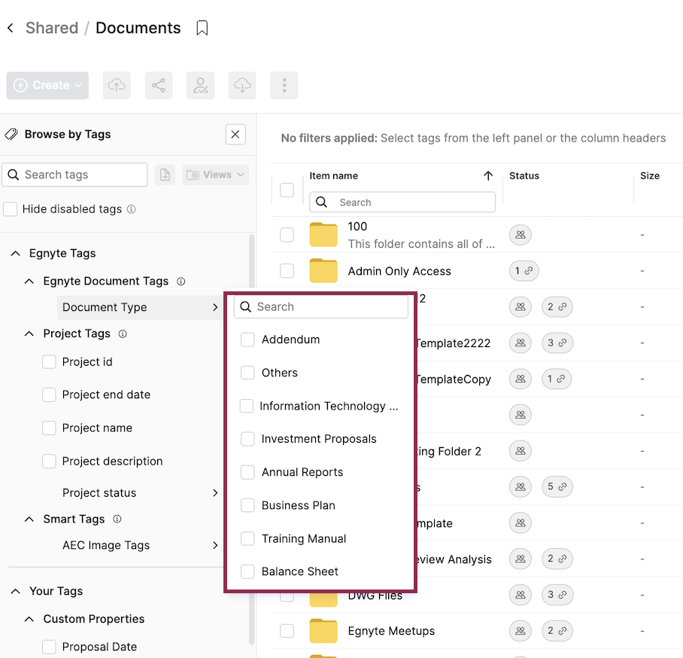
Task: Click the cloud download icon
Action: coord(242,86)
